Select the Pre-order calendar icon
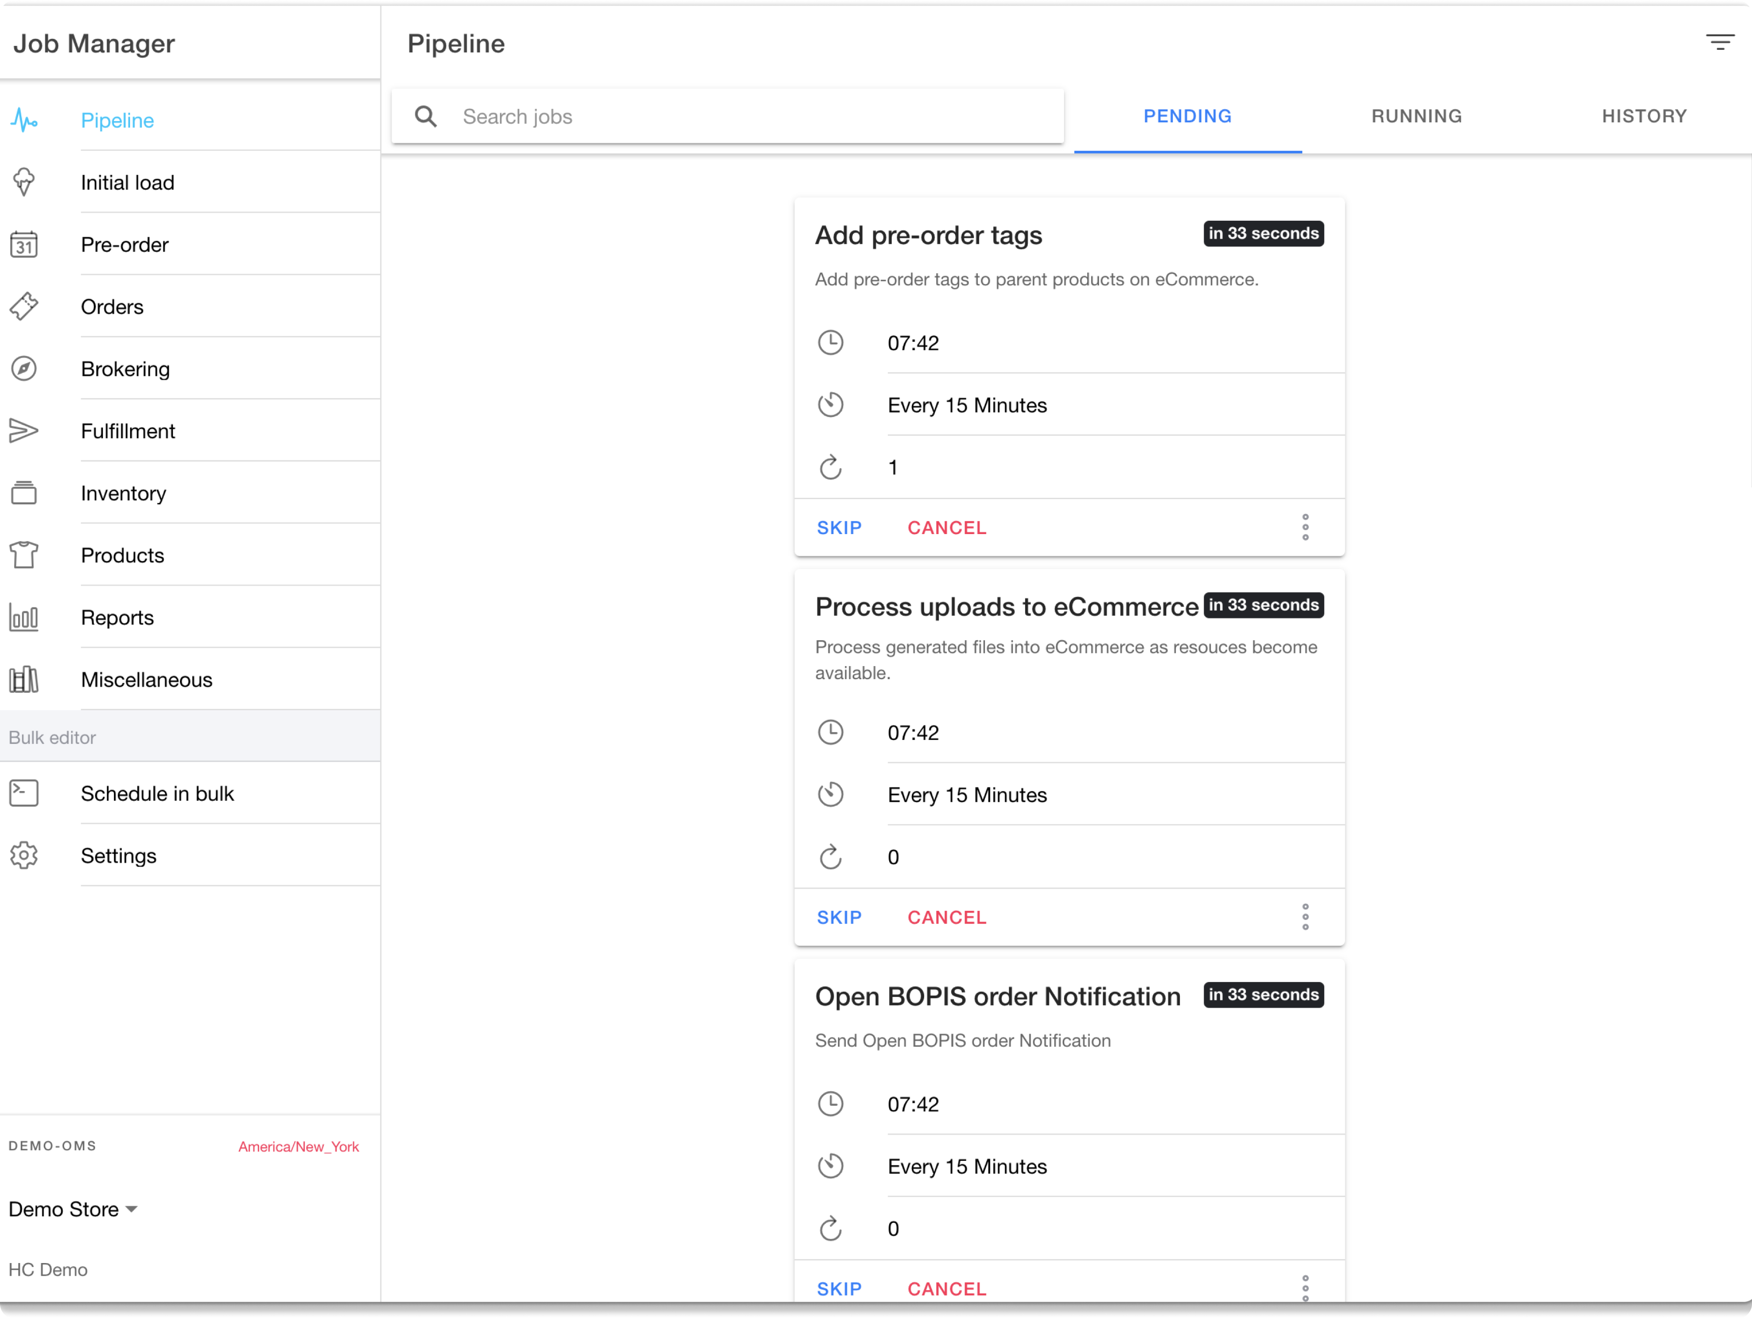 [24, 245]
